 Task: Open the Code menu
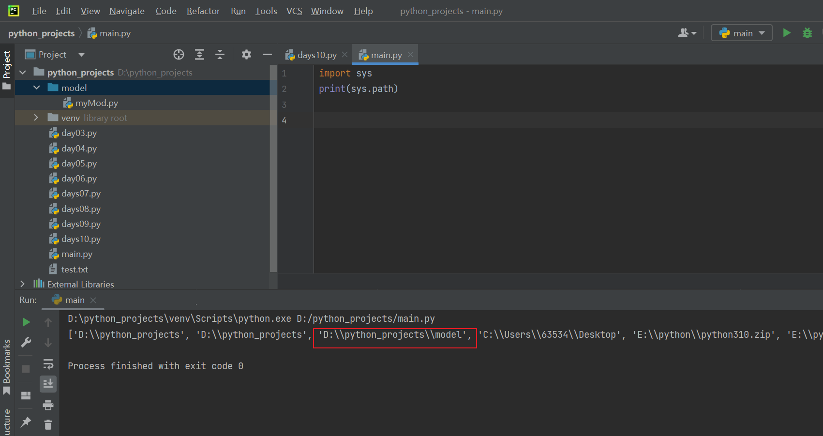pos(166,11)
